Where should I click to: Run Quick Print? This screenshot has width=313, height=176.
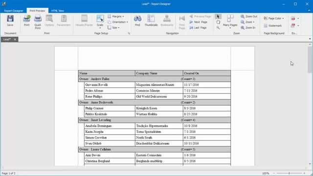pyautogui.click(x=38, y=22)
